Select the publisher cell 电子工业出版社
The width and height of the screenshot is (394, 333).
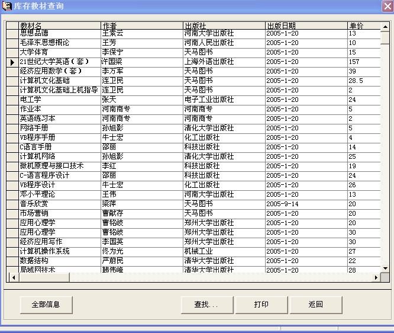tap(224, 100)
